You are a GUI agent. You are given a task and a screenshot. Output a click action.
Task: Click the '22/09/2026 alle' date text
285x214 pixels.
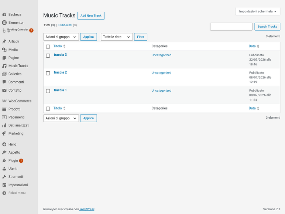(260, 60)
